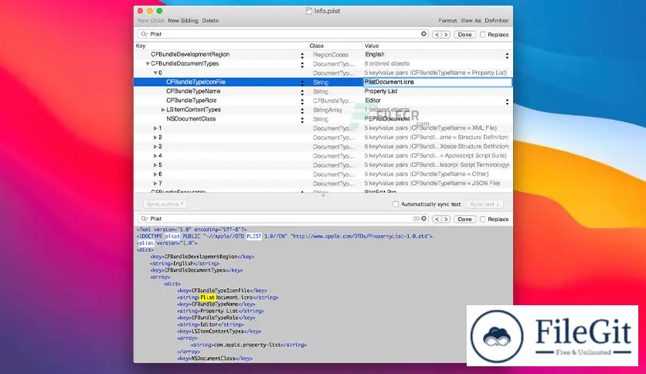Select the CFBundleTypeRole row
Screen dimensions: 646x374
(323, 100)
